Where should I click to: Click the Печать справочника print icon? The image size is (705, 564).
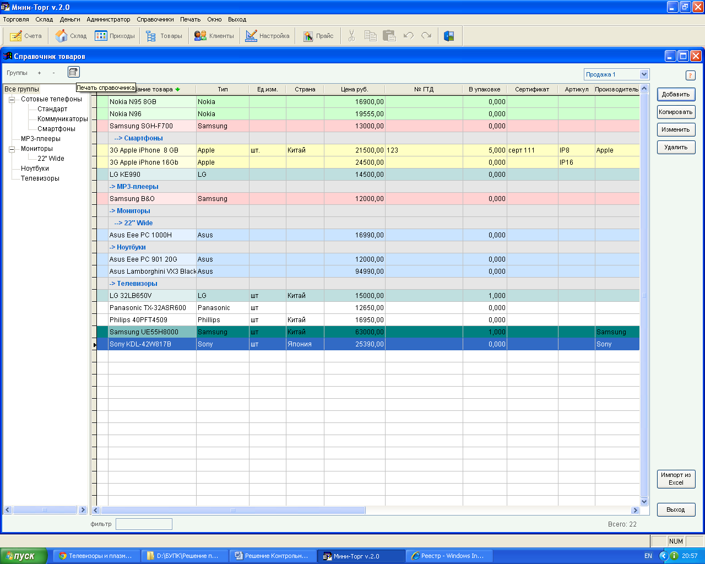(74, 72)
